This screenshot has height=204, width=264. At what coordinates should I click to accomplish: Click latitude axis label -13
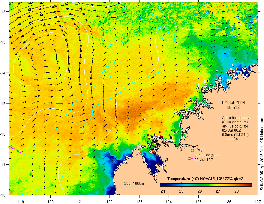(3, 42)
